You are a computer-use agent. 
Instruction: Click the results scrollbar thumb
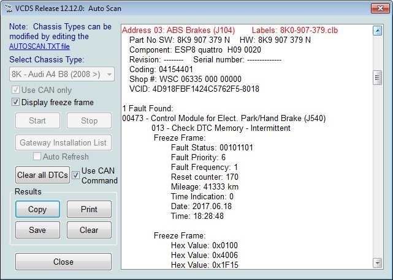378,78
